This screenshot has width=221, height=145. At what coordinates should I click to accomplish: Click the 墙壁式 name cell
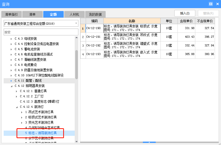click(132, 46)
